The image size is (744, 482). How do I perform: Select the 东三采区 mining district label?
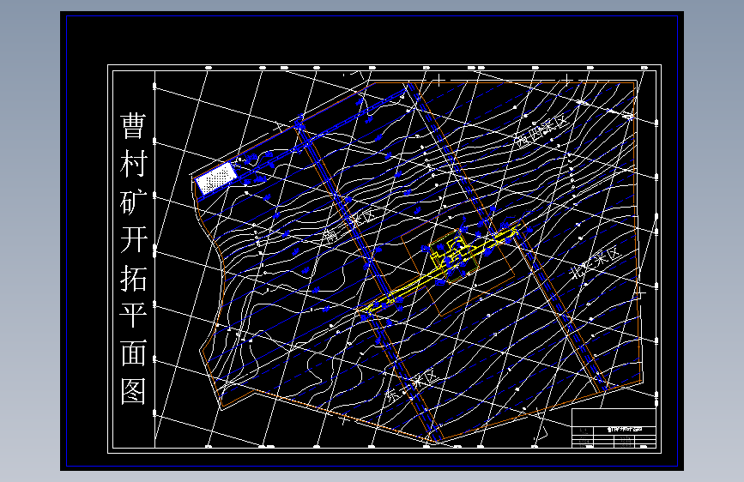(410, 386)
